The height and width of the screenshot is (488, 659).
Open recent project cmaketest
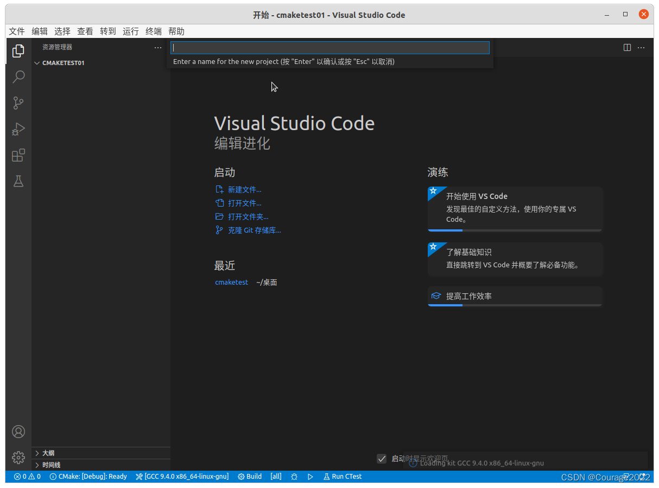(x=232, y=282)
